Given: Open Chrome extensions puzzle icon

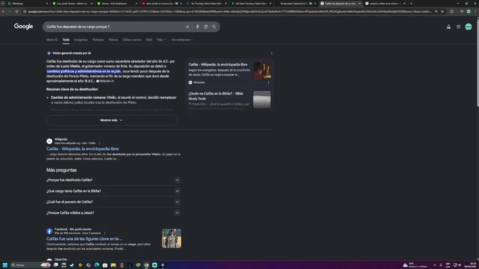Looking at the screenshot, I should click(x=452, y=12).
